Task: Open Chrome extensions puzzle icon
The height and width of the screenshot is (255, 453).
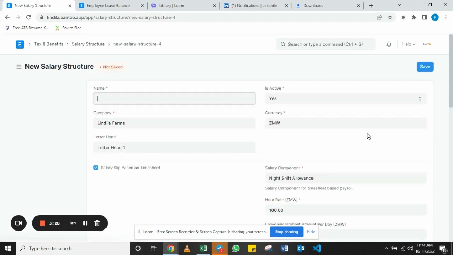Action: pos(414,17)
